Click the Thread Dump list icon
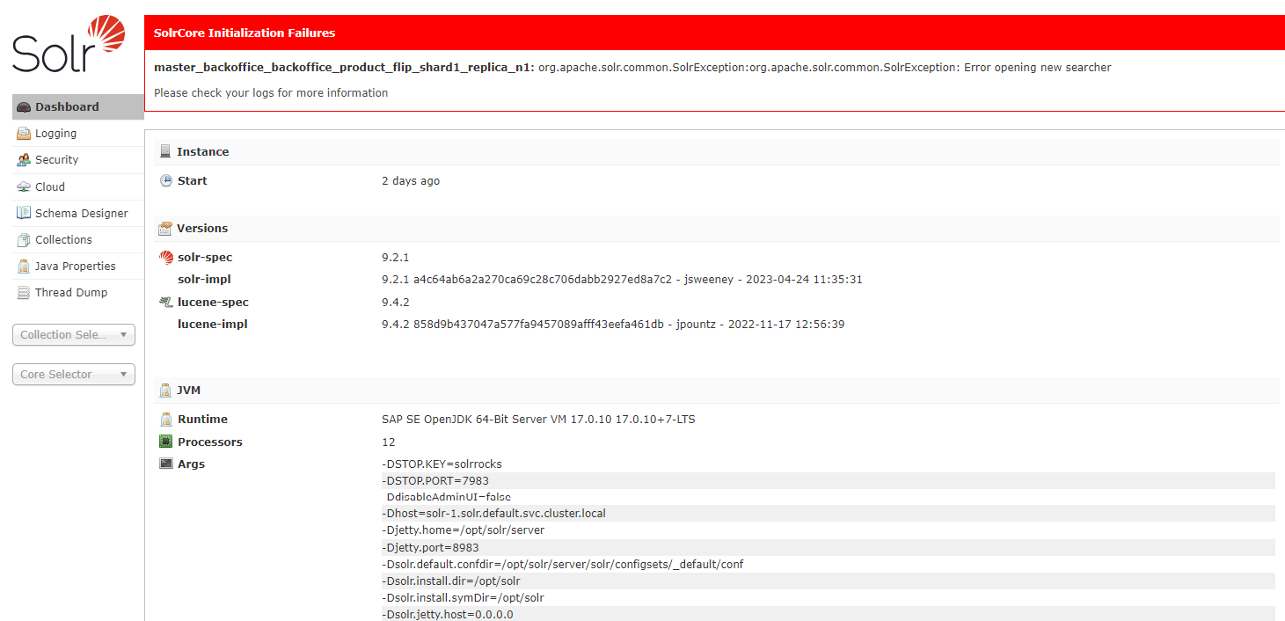This screenshot has height=621, width=1285. point(24,292)
